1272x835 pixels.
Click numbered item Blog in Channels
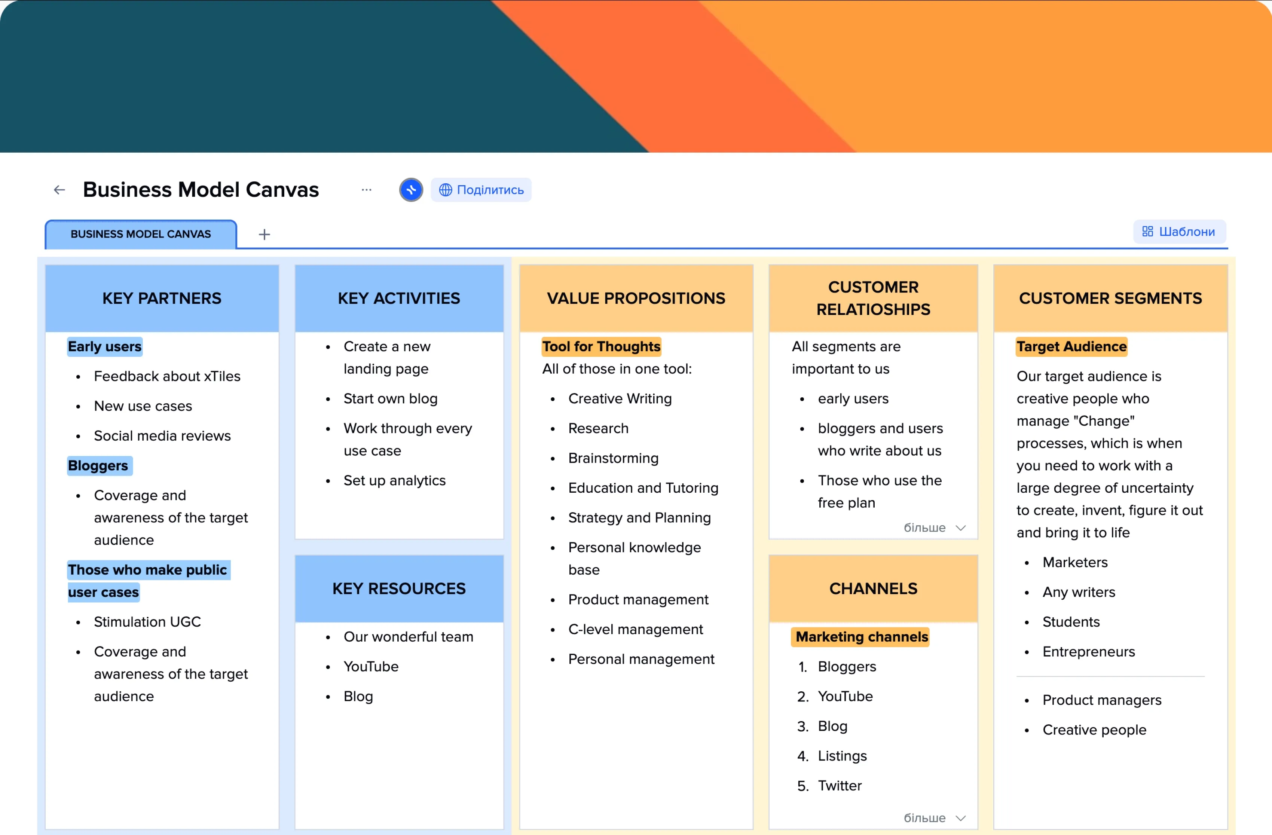833,727
